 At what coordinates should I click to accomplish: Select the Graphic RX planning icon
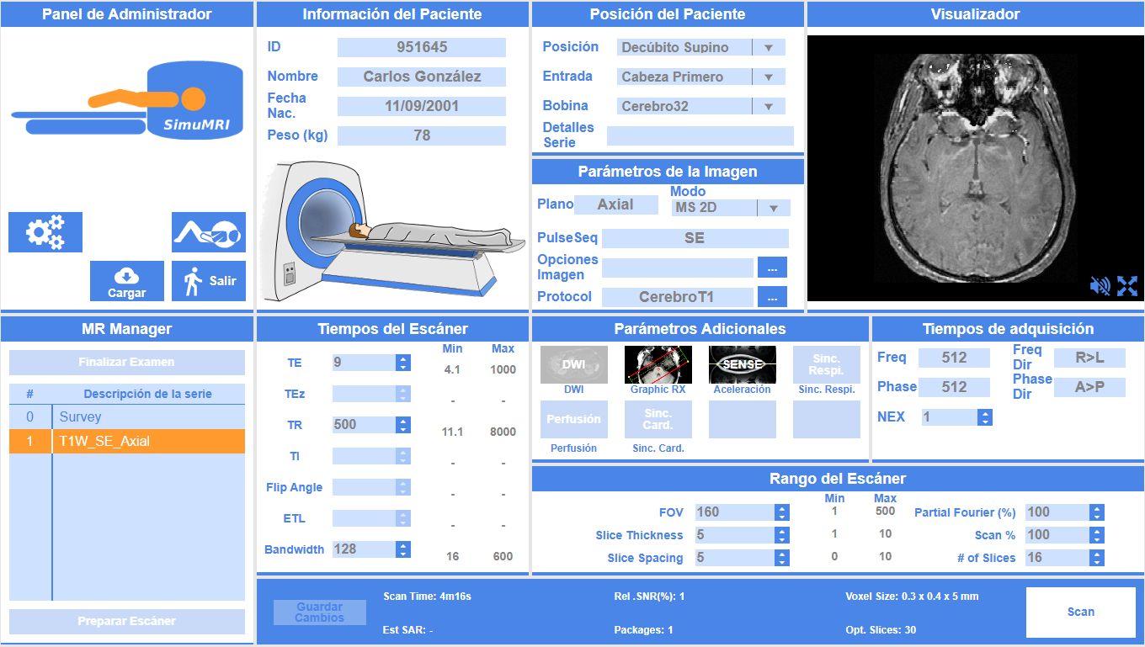pos(658,363)
